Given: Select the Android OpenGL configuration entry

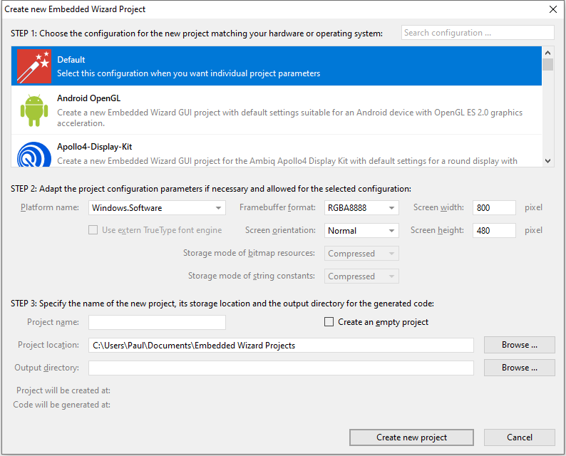Looking at the screenshot, I should pos(285,110).
